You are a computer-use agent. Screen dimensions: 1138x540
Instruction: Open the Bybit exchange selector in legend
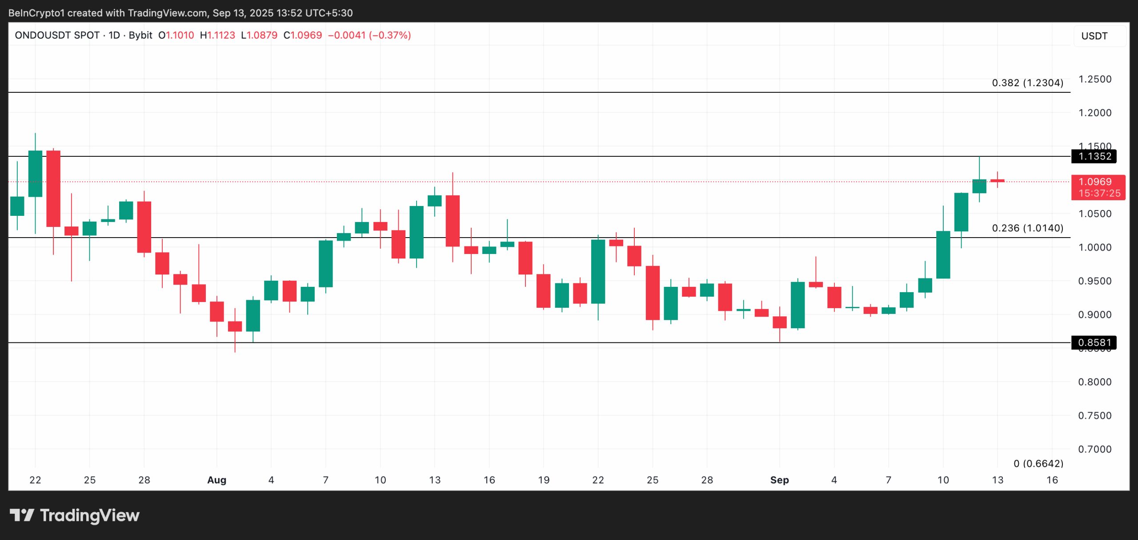click(x=141, y=36)
